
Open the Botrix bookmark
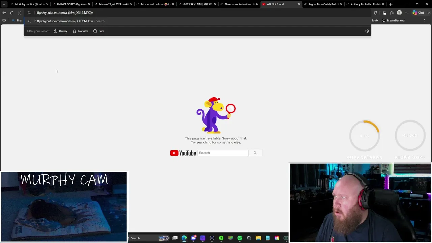(x=375, y=20)
